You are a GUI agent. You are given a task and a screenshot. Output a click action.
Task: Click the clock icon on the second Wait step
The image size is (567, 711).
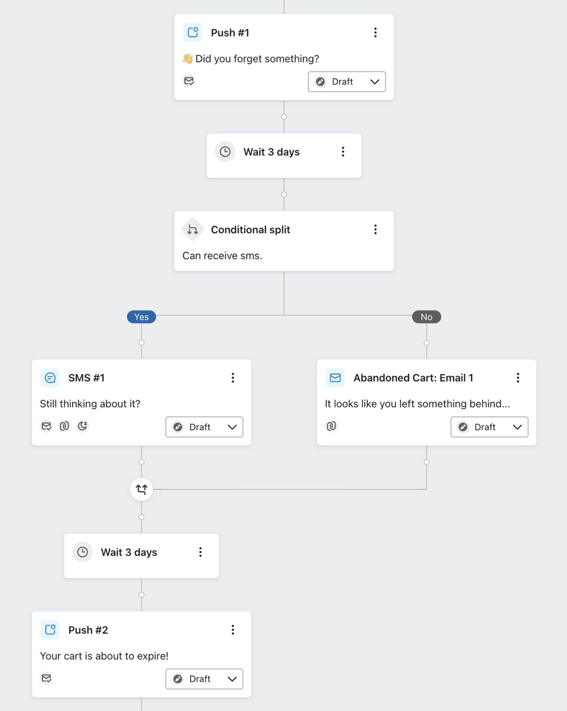pos(82,552)
